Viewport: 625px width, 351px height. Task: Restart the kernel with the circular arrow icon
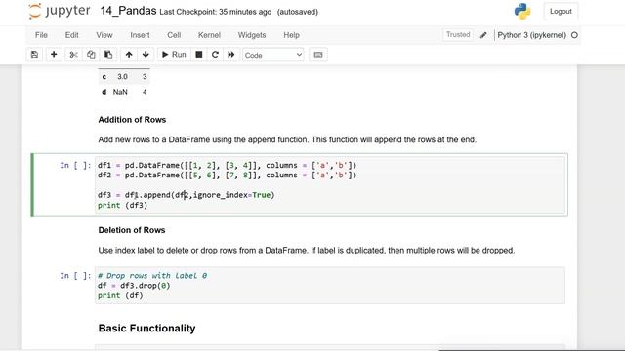click(x=215, y=55)
